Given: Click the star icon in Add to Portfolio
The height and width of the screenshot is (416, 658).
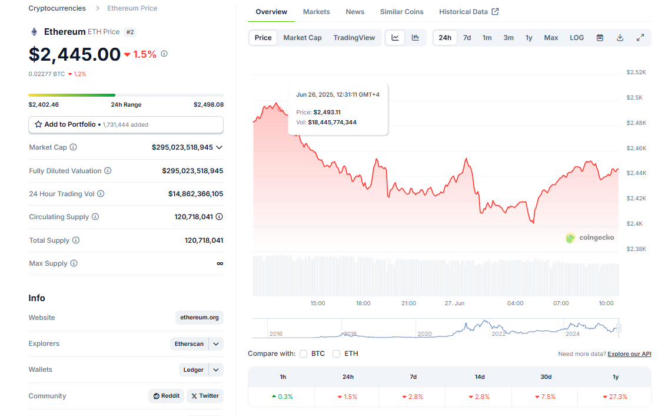Looking at the screenshot, I should [x=38, y=124].
